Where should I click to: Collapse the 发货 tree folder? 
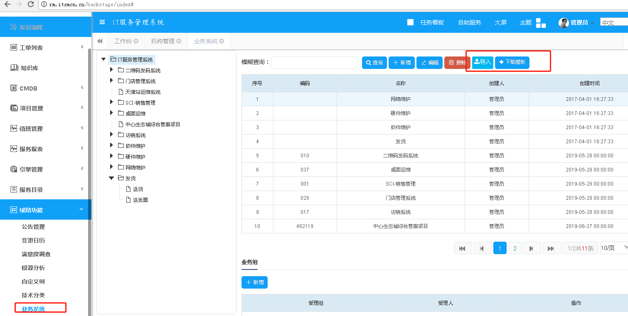111,178
